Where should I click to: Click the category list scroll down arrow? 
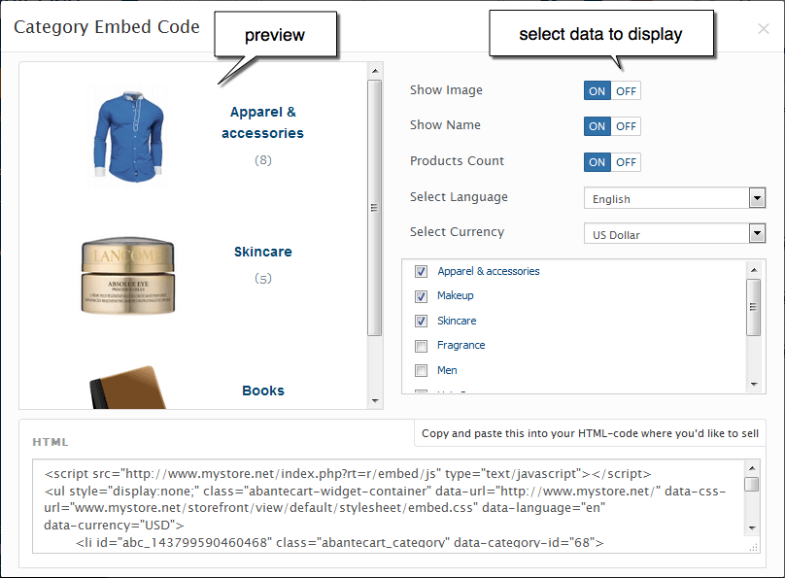tap(754, 385)
